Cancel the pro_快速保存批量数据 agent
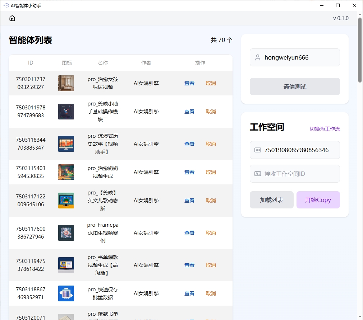 coord(211,293)
